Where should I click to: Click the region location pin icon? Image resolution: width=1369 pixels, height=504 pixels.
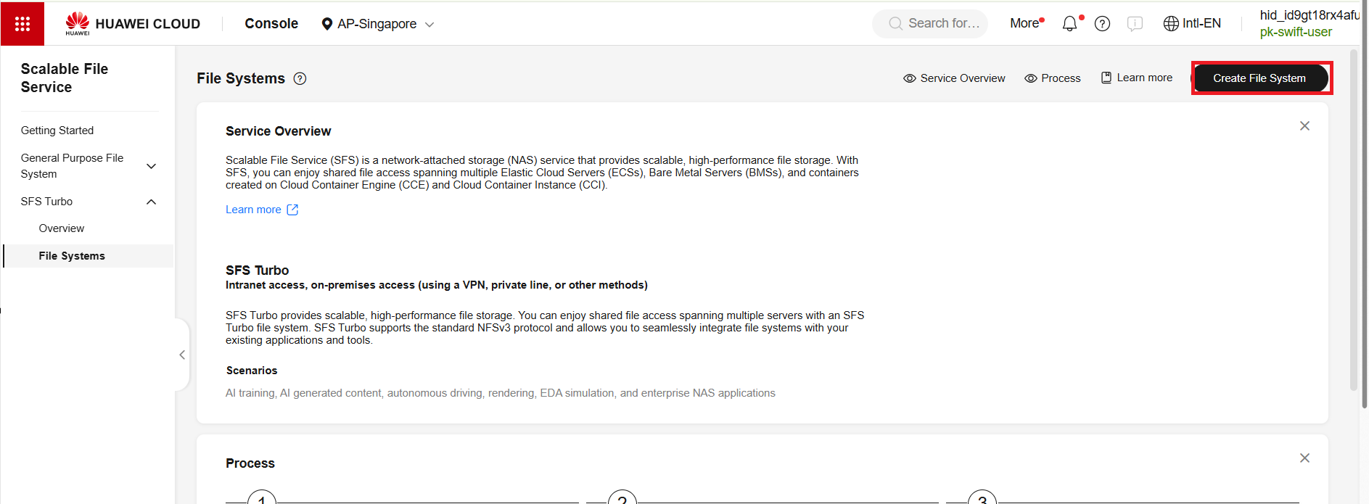coord(326,24)
